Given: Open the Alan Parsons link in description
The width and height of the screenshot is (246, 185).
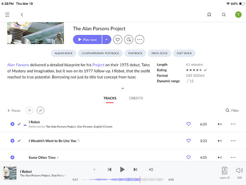Looking at the screenshot, I should pyautogui.click(x=18, y=65).
